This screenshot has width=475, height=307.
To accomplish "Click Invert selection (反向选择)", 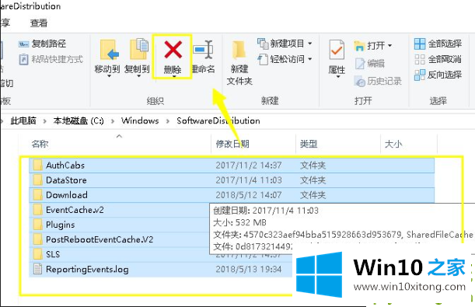I will 438,75.
